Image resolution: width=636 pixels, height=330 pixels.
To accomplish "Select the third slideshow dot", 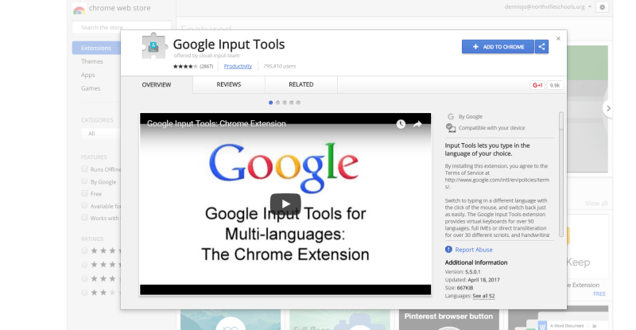I will [285, 103].
